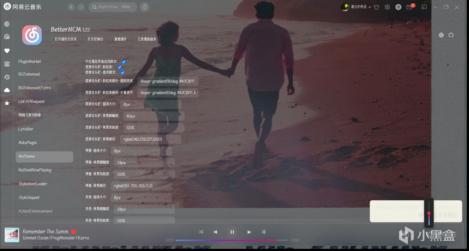This screenshot has width=469, height=251.
Task: Adjust the vertical volume slider
Action: tap(429, 213)
